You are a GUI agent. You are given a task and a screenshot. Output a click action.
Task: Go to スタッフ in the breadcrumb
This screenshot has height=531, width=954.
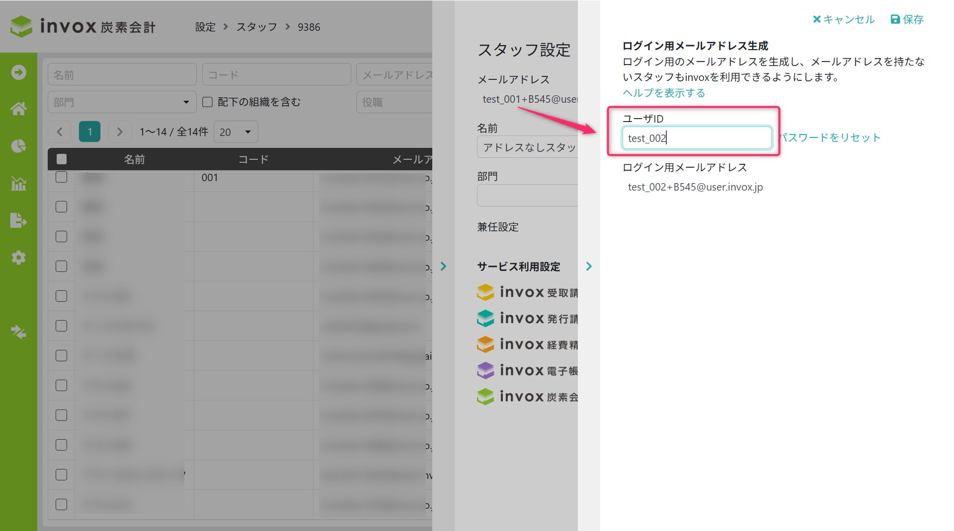256,27
